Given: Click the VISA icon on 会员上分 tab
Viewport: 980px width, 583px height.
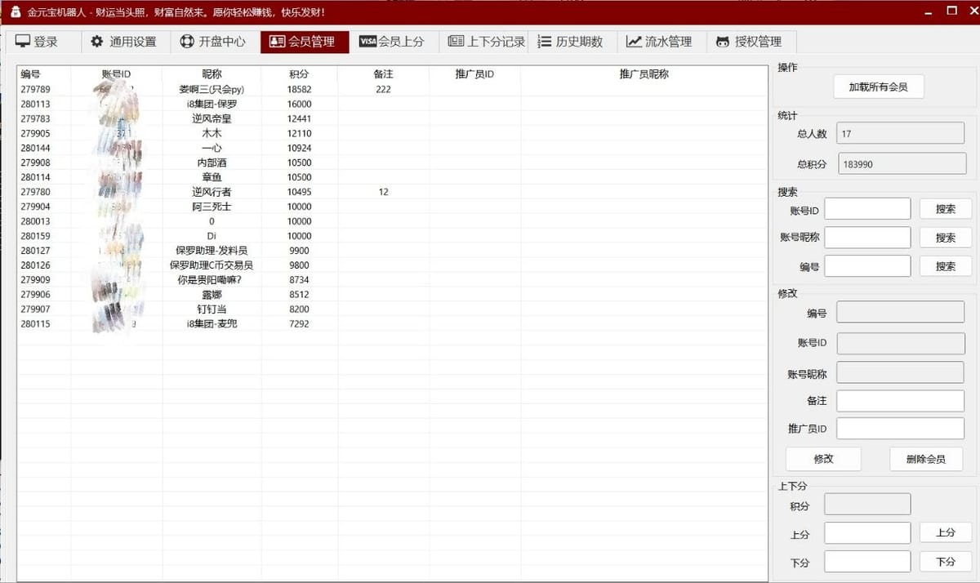Looking at the screenshot, I should pos(367,42).
